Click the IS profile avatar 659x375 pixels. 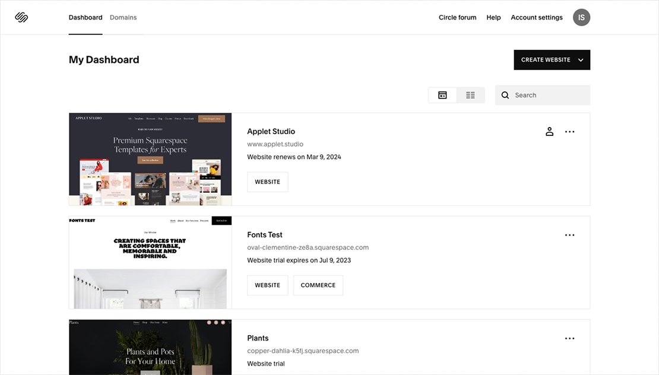pos(581,17)
